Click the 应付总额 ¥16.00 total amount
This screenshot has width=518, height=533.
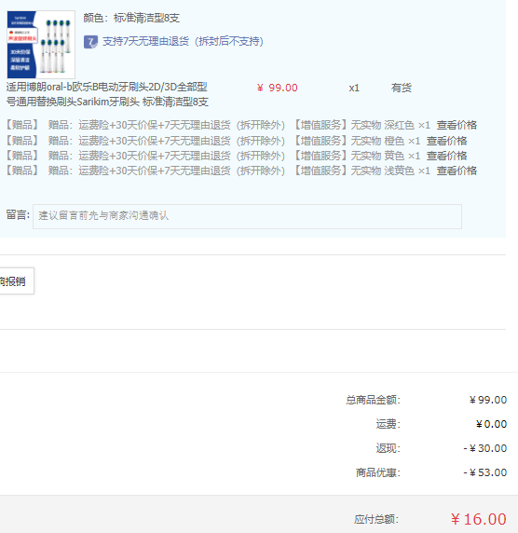pos(478,519)
